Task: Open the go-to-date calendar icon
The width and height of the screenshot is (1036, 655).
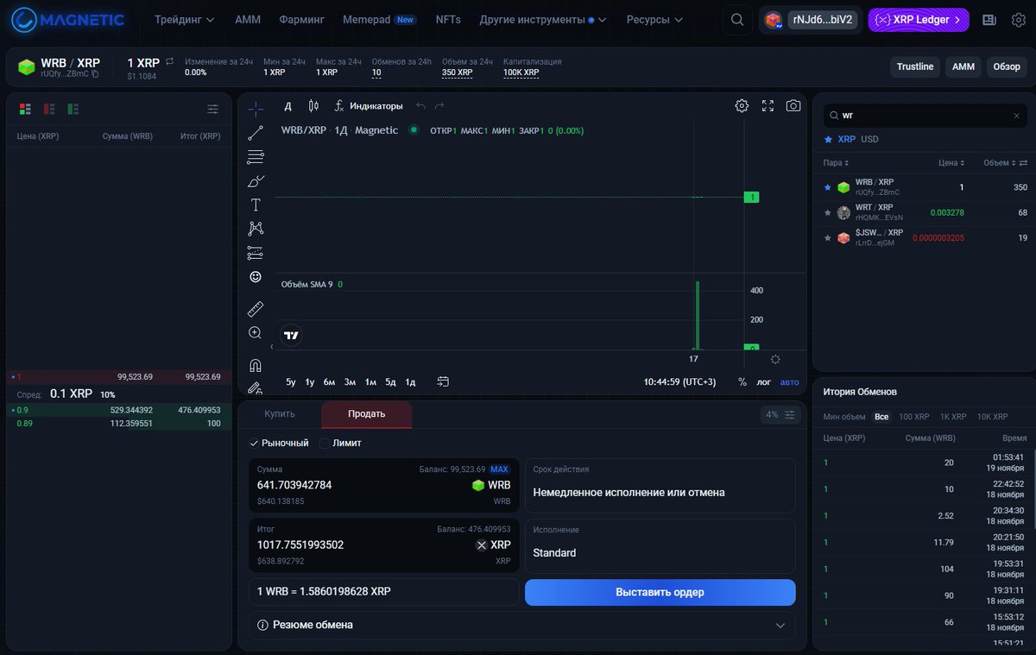Action: (443, 381)
